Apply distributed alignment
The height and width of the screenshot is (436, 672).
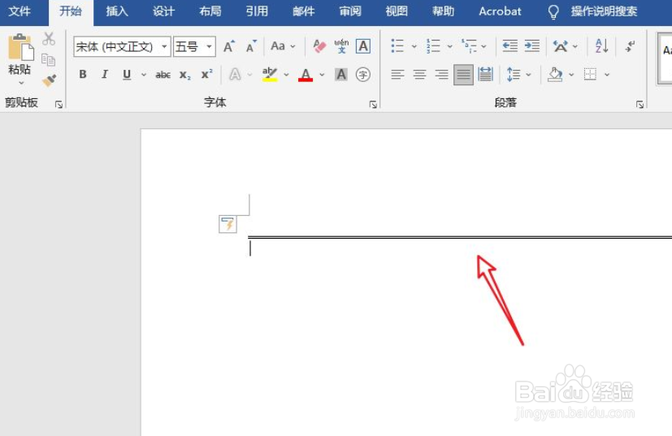click(x=485, y=75)
